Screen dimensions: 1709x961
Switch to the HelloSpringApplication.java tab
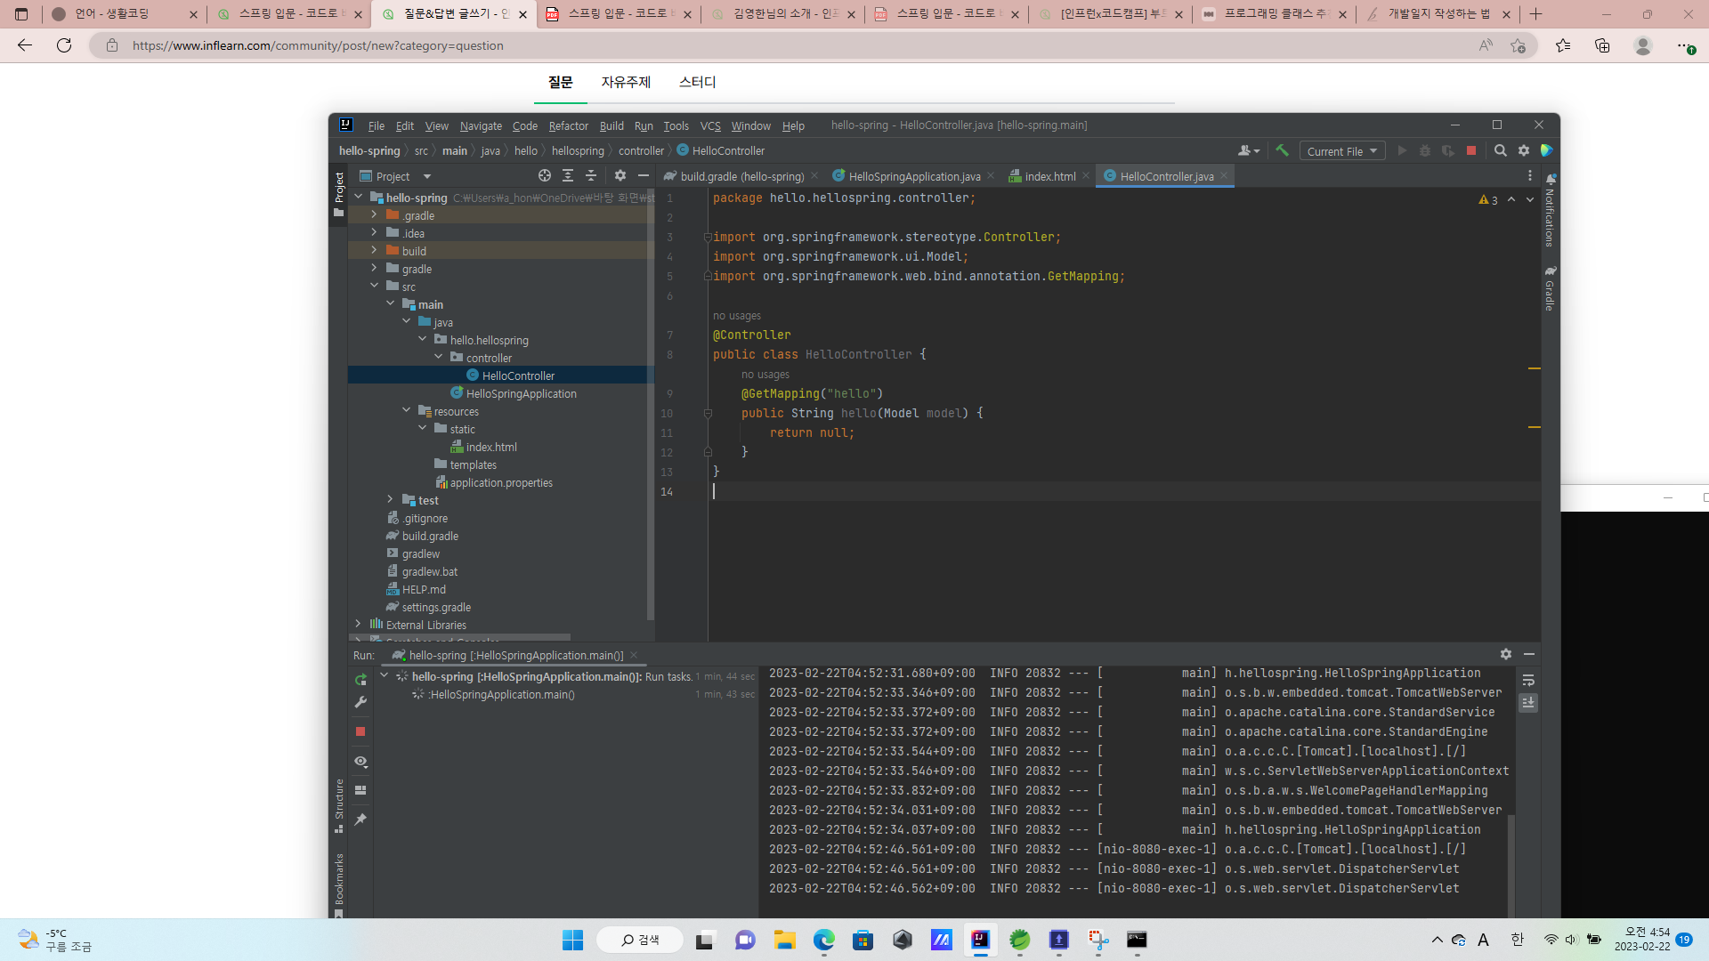(914, 176)
